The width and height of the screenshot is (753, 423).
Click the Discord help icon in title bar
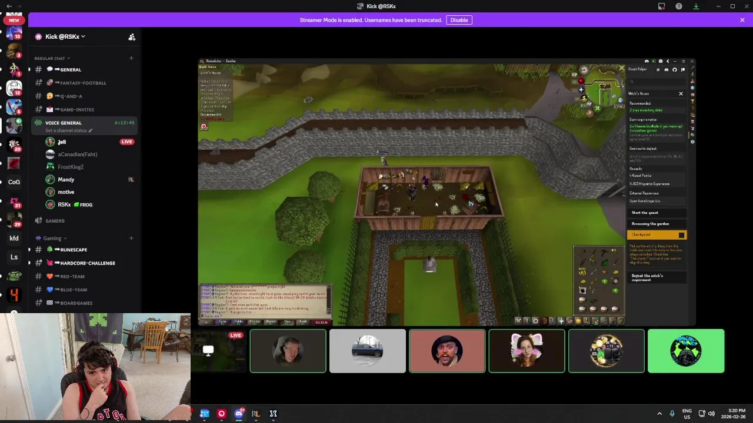click(x=679, y=6)
